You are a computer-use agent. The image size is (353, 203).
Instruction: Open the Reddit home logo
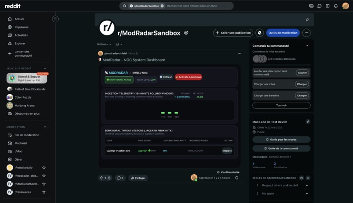click(x=12, y=6)
